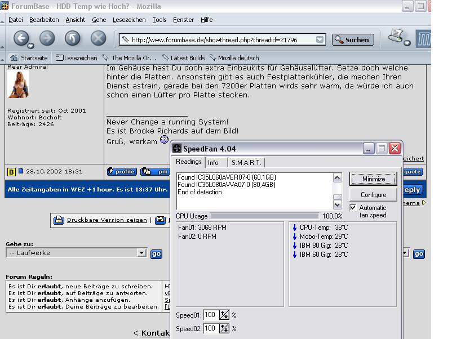Open the user's profile button
The height and width of the screenshot is (339, 461).
pos(122,172)
